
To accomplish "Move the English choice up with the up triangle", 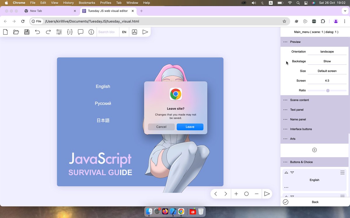I will pos(286,173).
